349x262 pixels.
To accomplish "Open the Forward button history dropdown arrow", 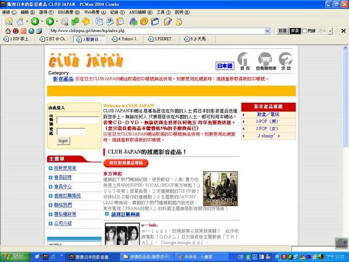I will 57,22.
